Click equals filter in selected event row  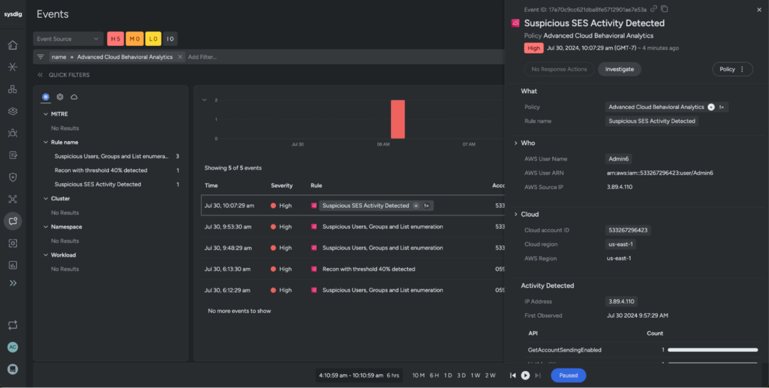(416, 205)
